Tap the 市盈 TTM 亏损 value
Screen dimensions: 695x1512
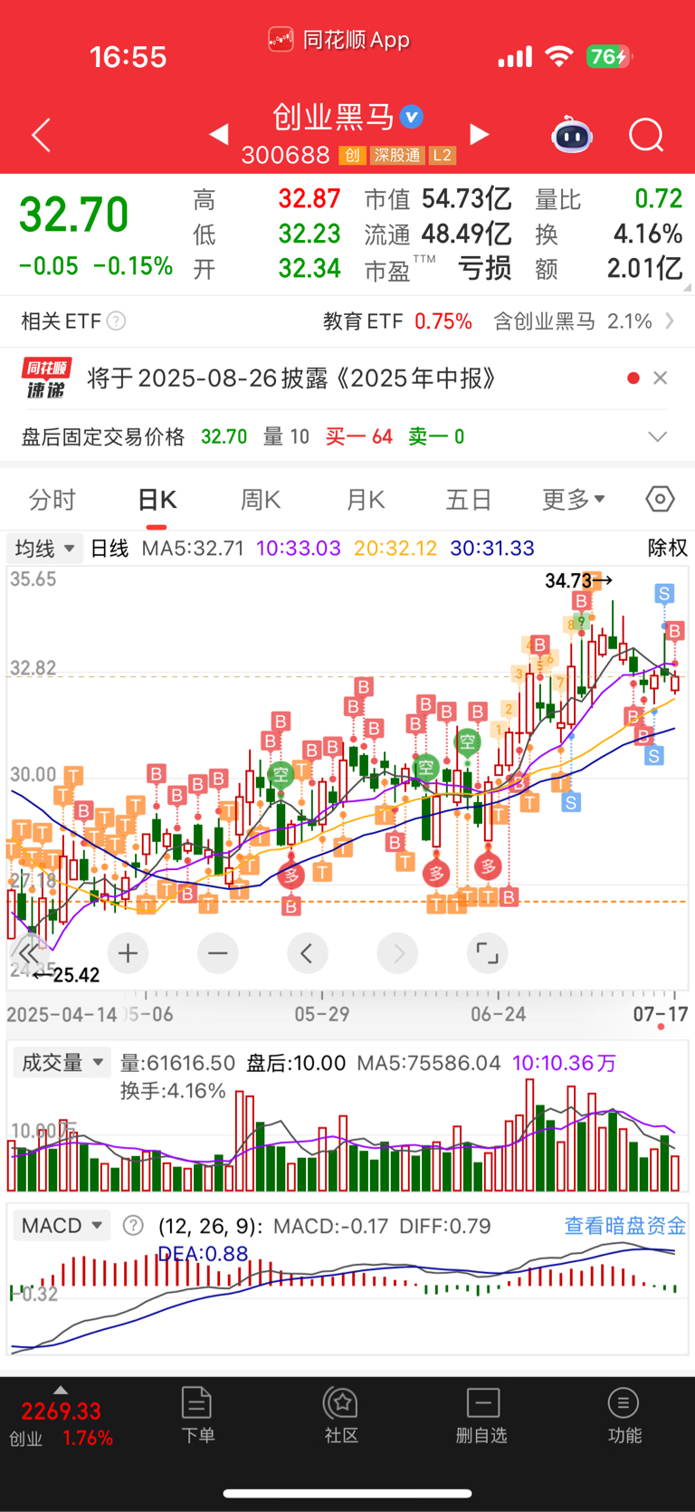438,269
